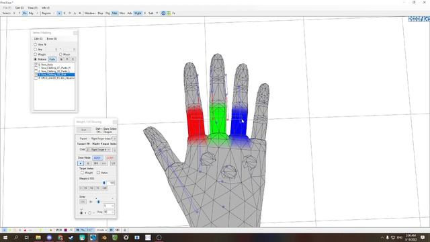Select the Any radio button in masking panel

coord(36,49)
